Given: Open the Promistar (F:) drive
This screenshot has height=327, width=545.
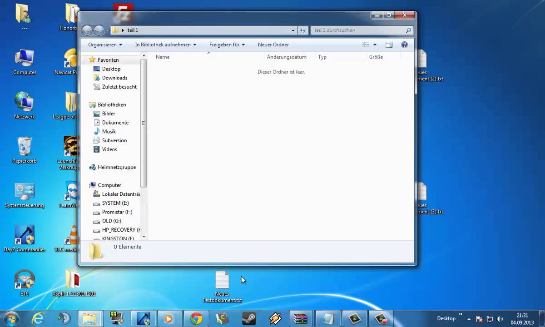Looking at the screenshot, I should [117, 212].
